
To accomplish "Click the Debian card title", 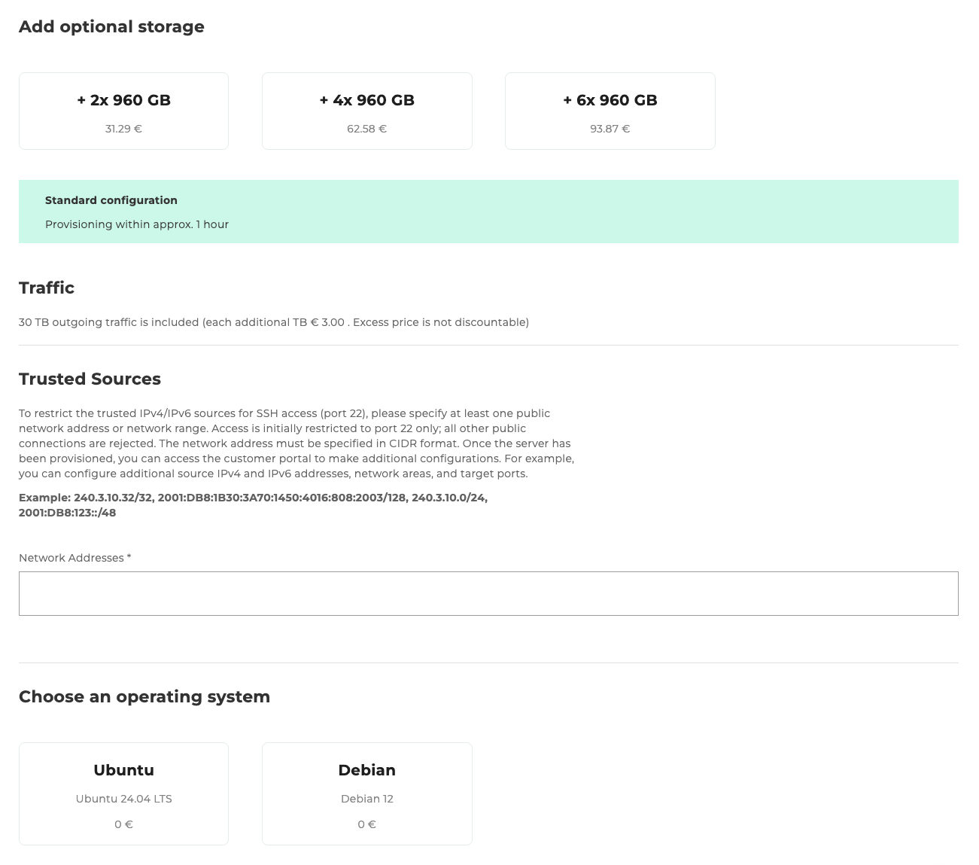I will coord(366,769).
